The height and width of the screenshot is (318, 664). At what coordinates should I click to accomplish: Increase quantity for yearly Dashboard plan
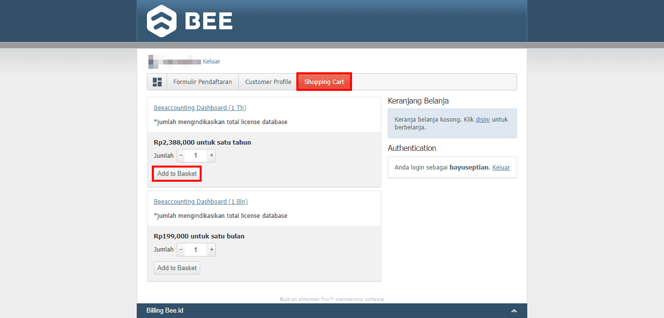coord(211,156)
